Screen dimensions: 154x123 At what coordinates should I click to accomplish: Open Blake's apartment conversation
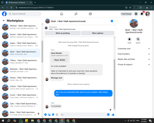(21, 113)
